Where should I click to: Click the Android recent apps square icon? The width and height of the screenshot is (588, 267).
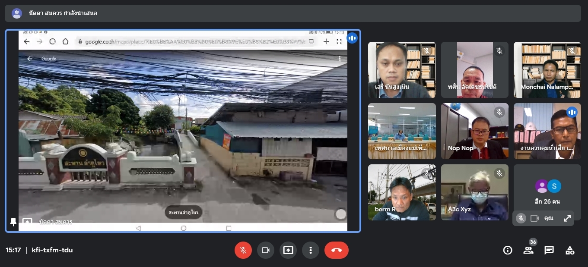229,228
